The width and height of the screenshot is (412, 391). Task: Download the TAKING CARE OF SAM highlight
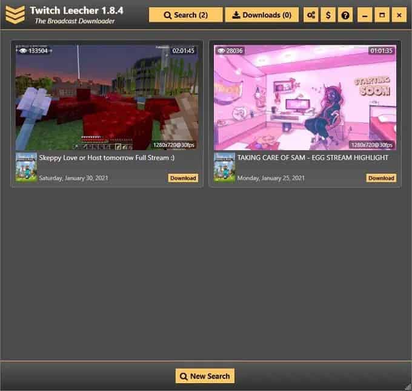point(381,178)
